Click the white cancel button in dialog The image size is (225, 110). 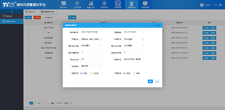click(x=157, y=81)
